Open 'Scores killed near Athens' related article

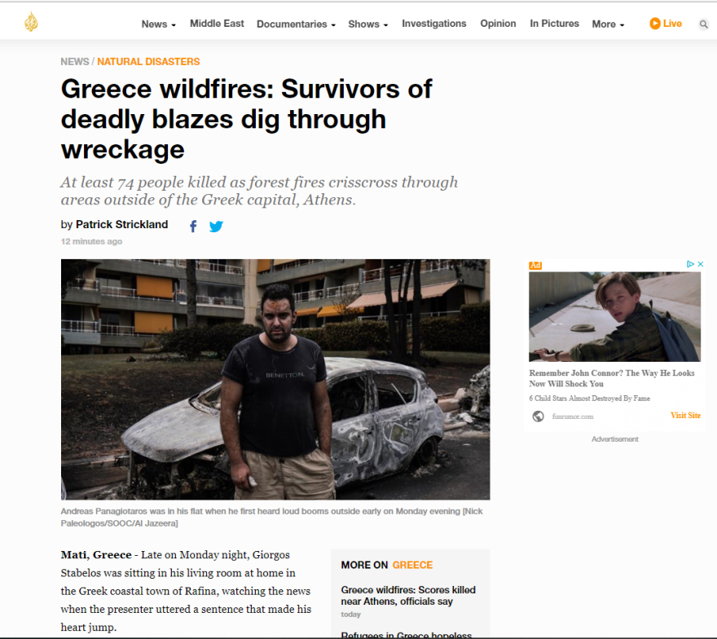pos(408,596)
